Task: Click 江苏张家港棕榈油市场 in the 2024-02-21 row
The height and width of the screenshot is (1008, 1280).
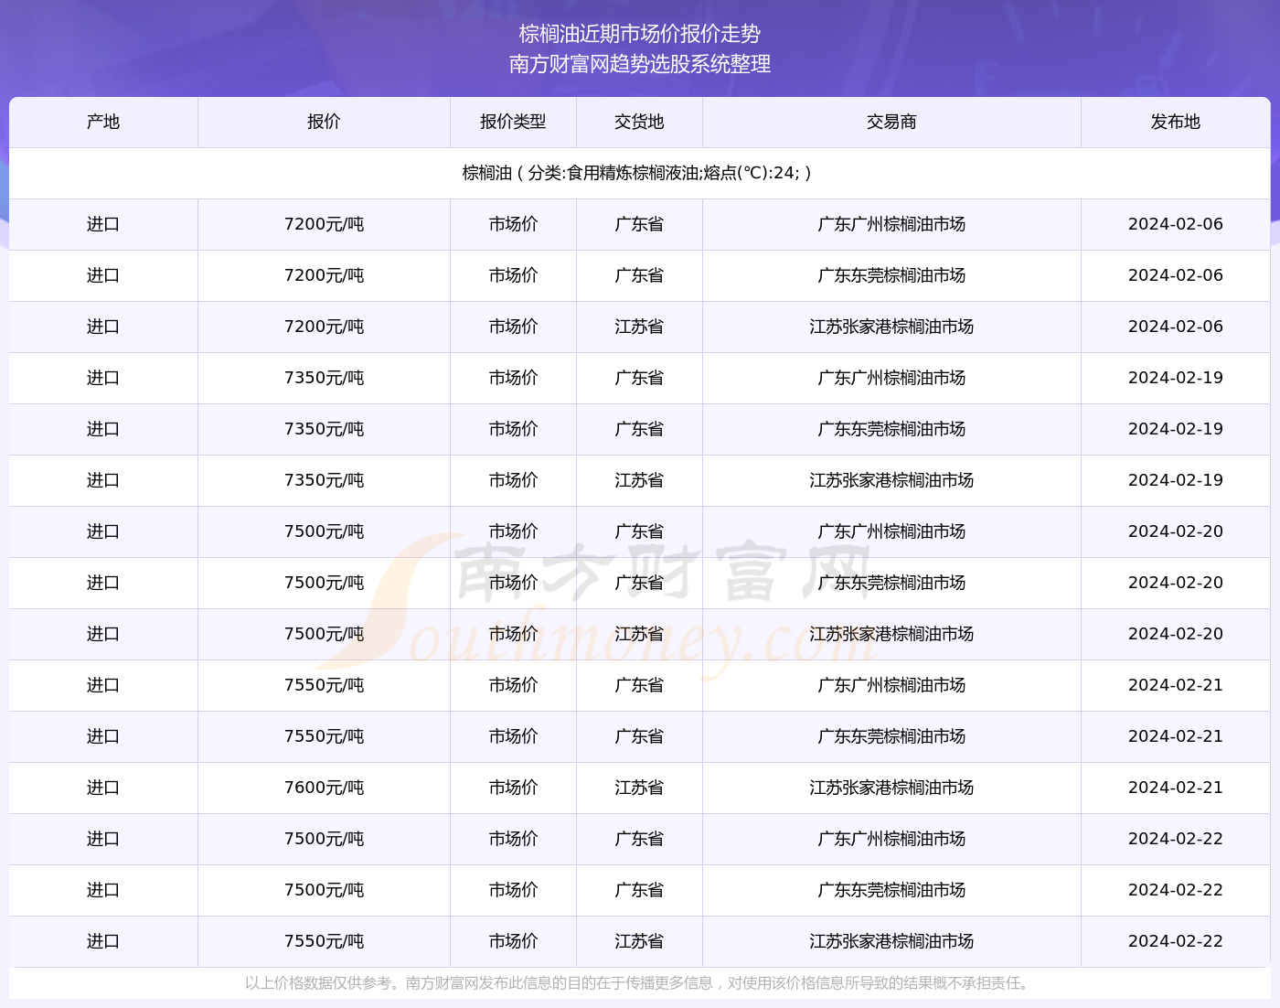Action: tap(891, 788)
